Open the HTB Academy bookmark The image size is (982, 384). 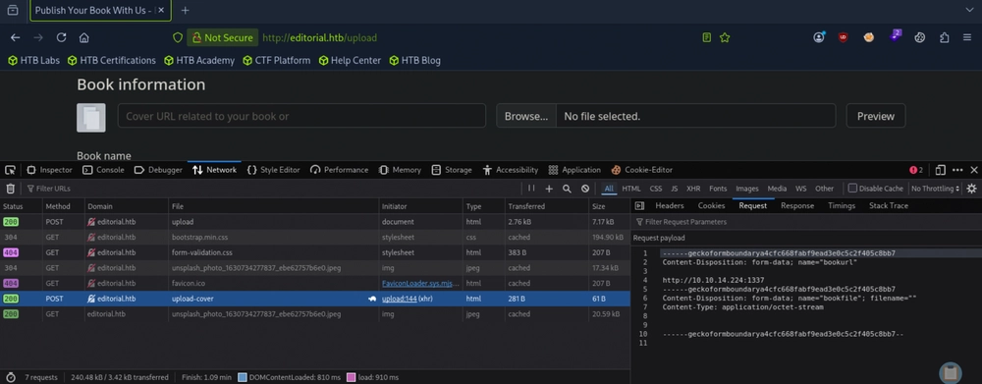tap(199, 61)
